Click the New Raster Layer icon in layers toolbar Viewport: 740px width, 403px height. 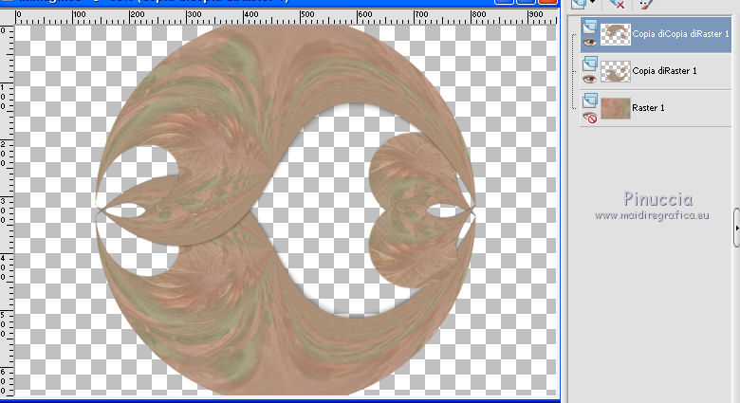click(579, 4)
